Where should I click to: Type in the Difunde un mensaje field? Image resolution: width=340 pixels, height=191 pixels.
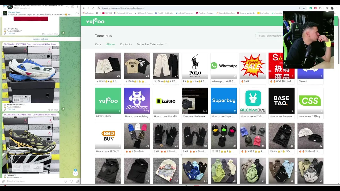(x=35, y=181)
